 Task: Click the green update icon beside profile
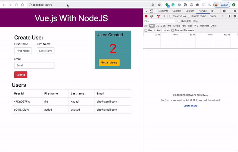[234, 5]
